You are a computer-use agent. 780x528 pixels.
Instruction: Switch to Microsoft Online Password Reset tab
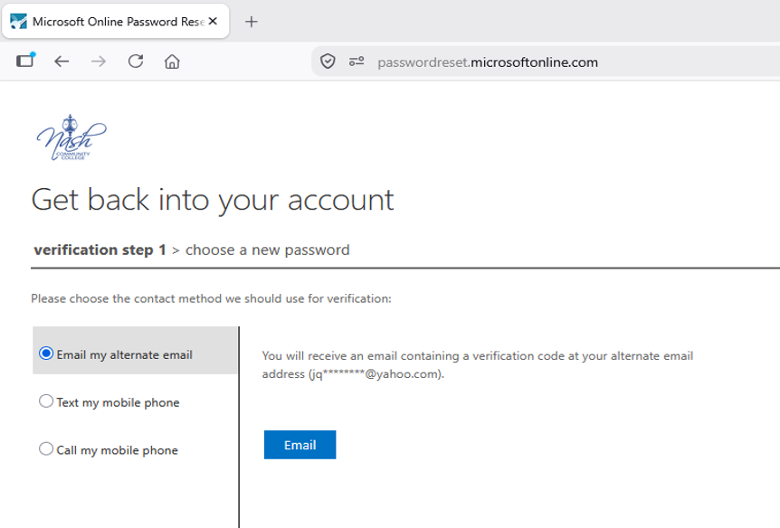116,22
